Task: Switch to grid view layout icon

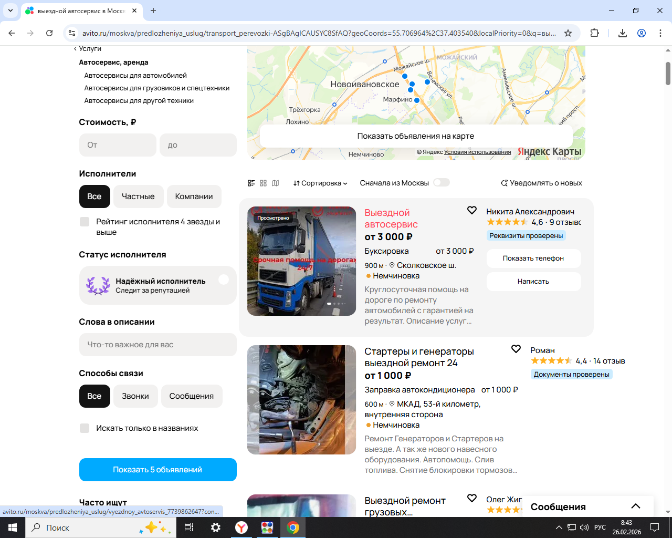Action: 264,183
